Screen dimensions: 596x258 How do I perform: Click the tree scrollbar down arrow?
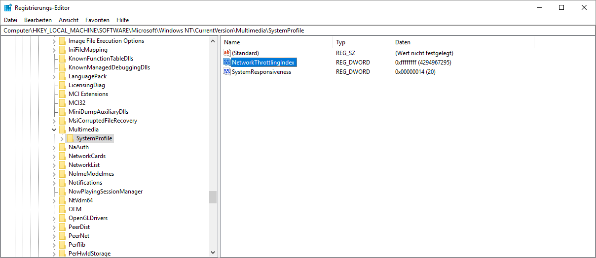coord(213,253)
